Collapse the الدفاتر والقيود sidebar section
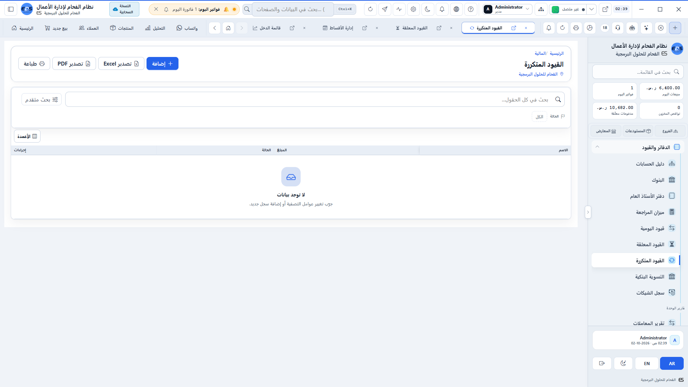 pyautogui.click(x=638, y=147)
